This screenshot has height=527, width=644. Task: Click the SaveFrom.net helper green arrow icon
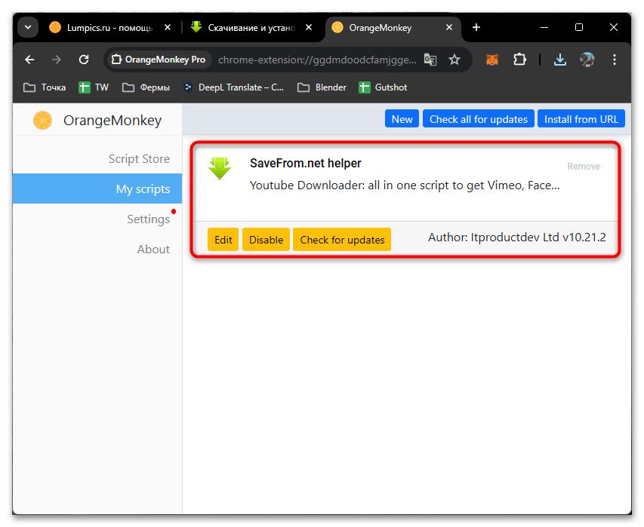pos(220,168)
